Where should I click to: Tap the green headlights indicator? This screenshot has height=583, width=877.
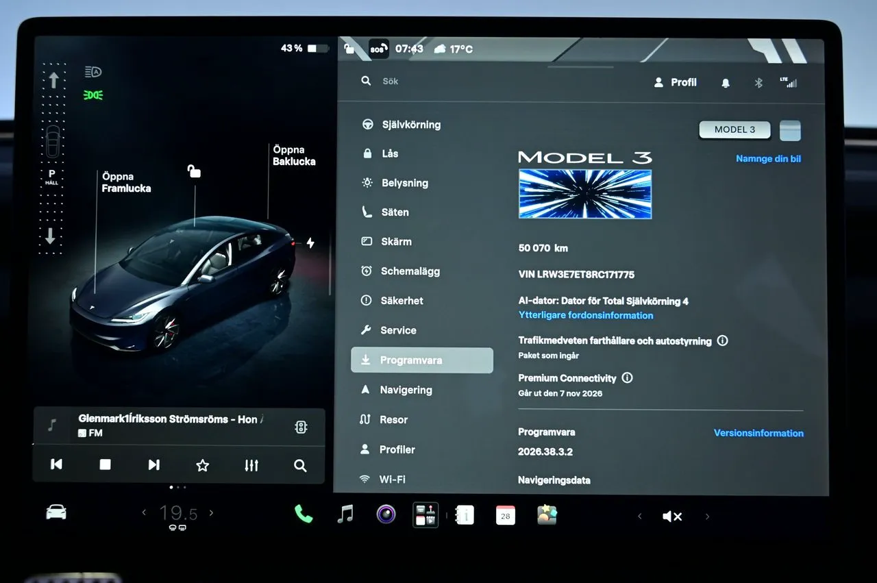[93, 95]
